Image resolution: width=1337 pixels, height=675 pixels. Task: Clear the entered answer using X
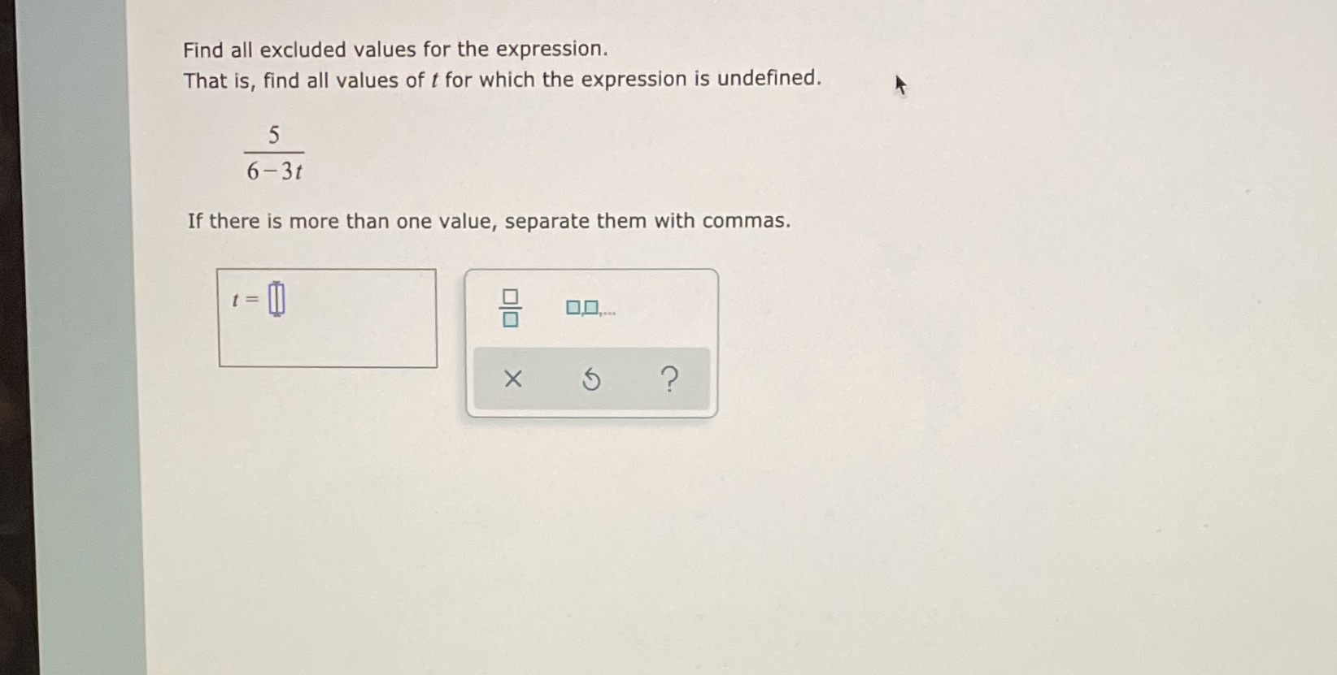click(512, 379)
